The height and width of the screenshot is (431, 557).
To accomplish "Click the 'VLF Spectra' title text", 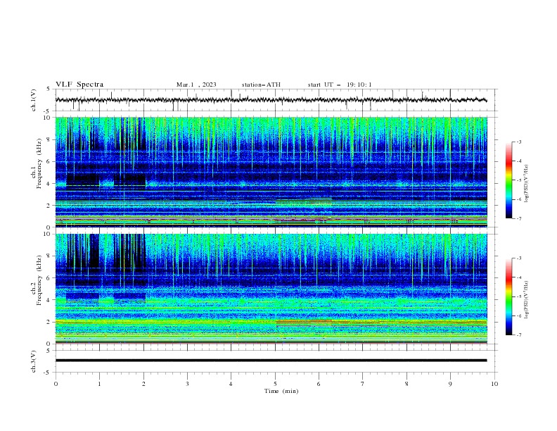I will (x=79, y=85).
